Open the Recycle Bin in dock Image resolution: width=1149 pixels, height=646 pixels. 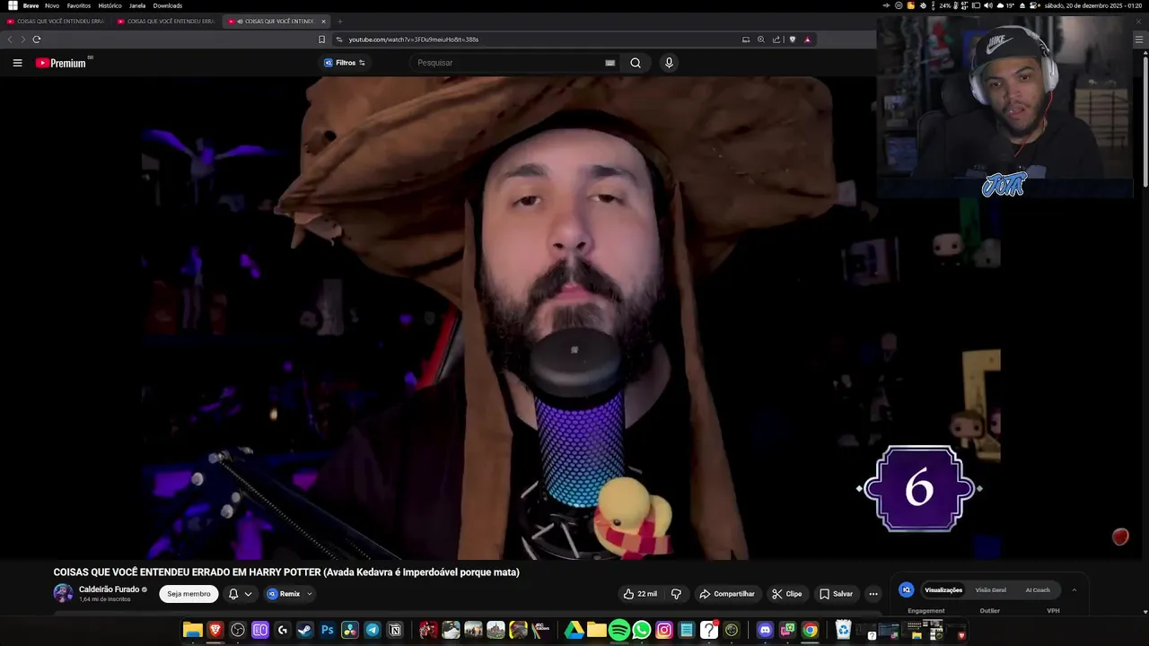click(x=843, y=631)
